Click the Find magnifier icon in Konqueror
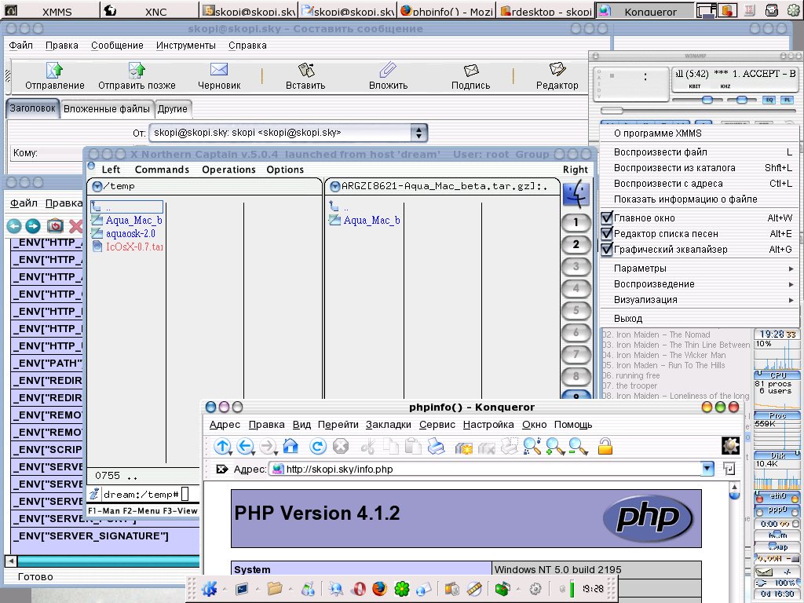Image resolution: width=804 pixels, height=603 pixels. [x=532, y=446]
